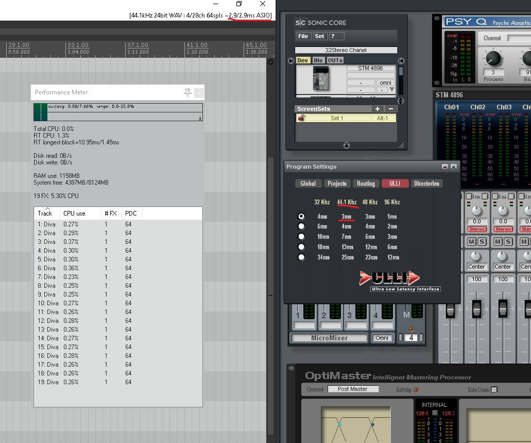Toggle the Ch03 left Inv phase checkbox
531x443 pixels.
tap(495, 196)
